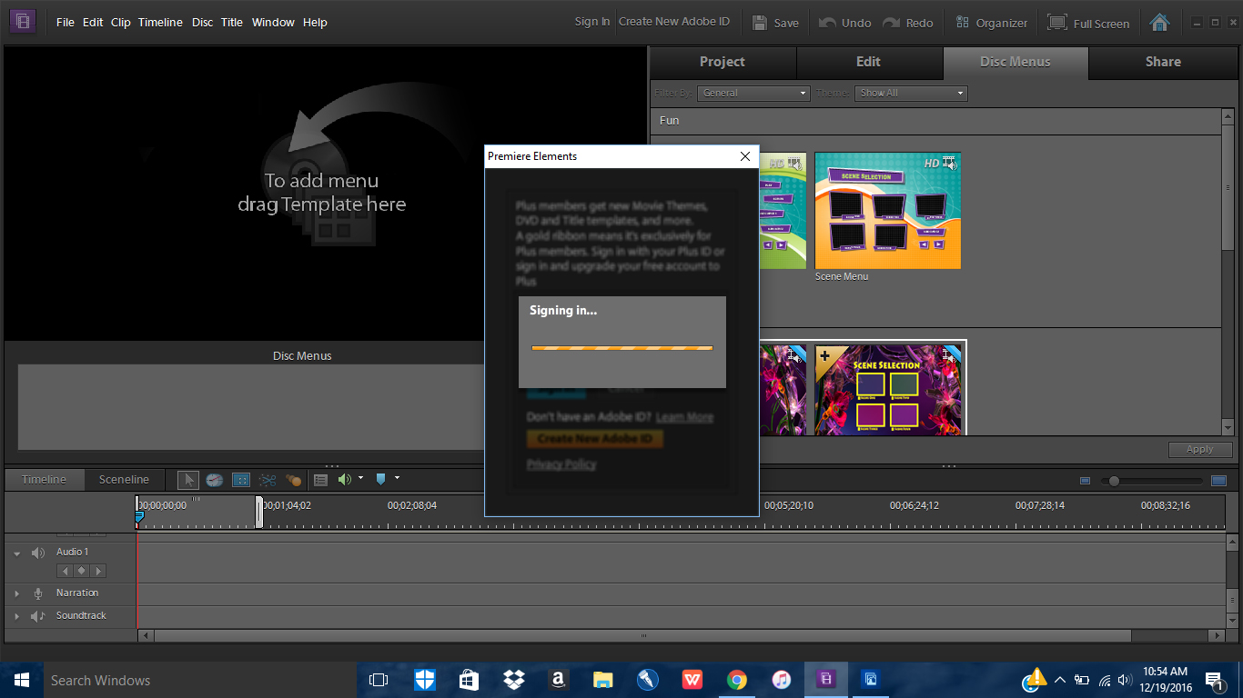The image size is (1243, 698).
Task: Activate the Smart Trim scissors icon
Action: click(268, 480)
